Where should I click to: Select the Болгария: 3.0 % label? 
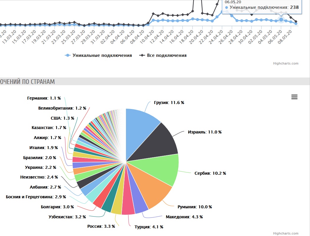[x=57, y=207]
